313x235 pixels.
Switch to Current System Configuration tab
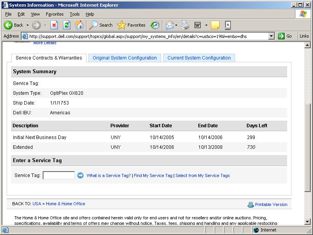(x=199, y=58)
